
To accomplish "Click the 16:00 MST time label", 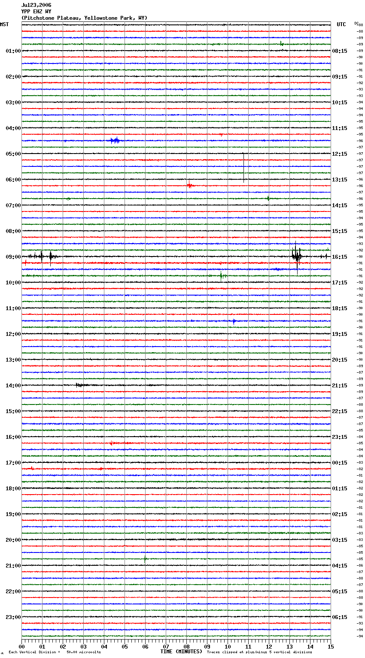I will pyautogui.click(x=13, y=437).
